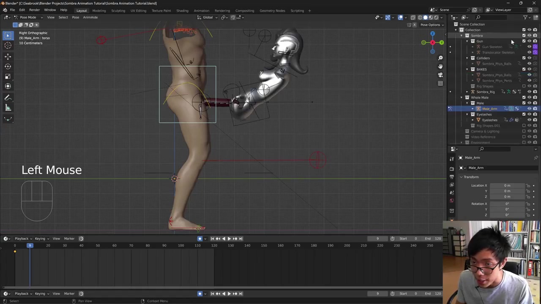Hide Sombra_Rig using its eye icon
The width and height of the screenshot is (541, 304).
(529, 92)
